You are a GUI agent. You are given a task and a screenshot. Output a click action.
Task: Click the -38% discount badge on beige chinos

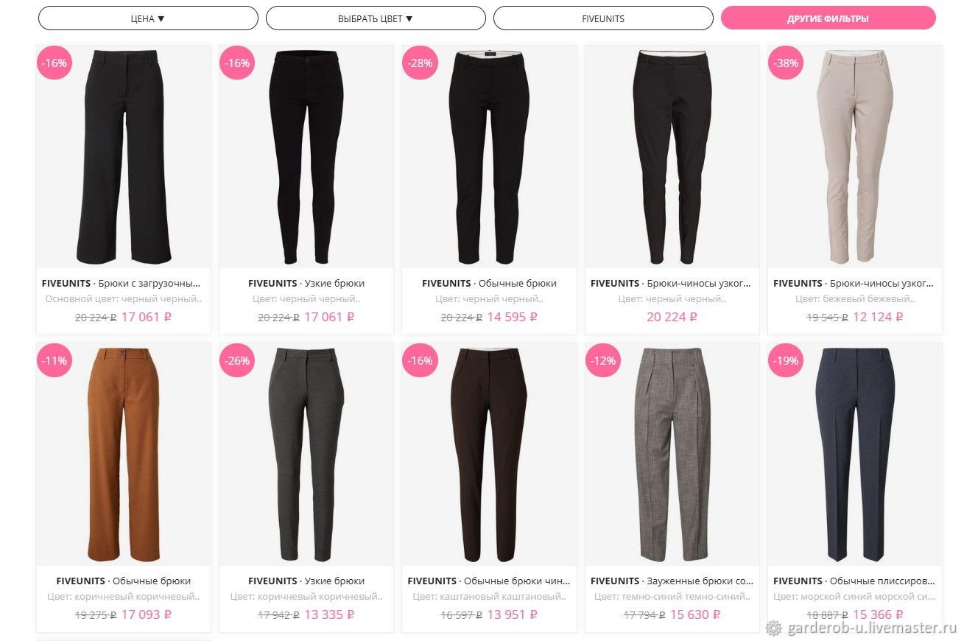[x=786, y=63]
